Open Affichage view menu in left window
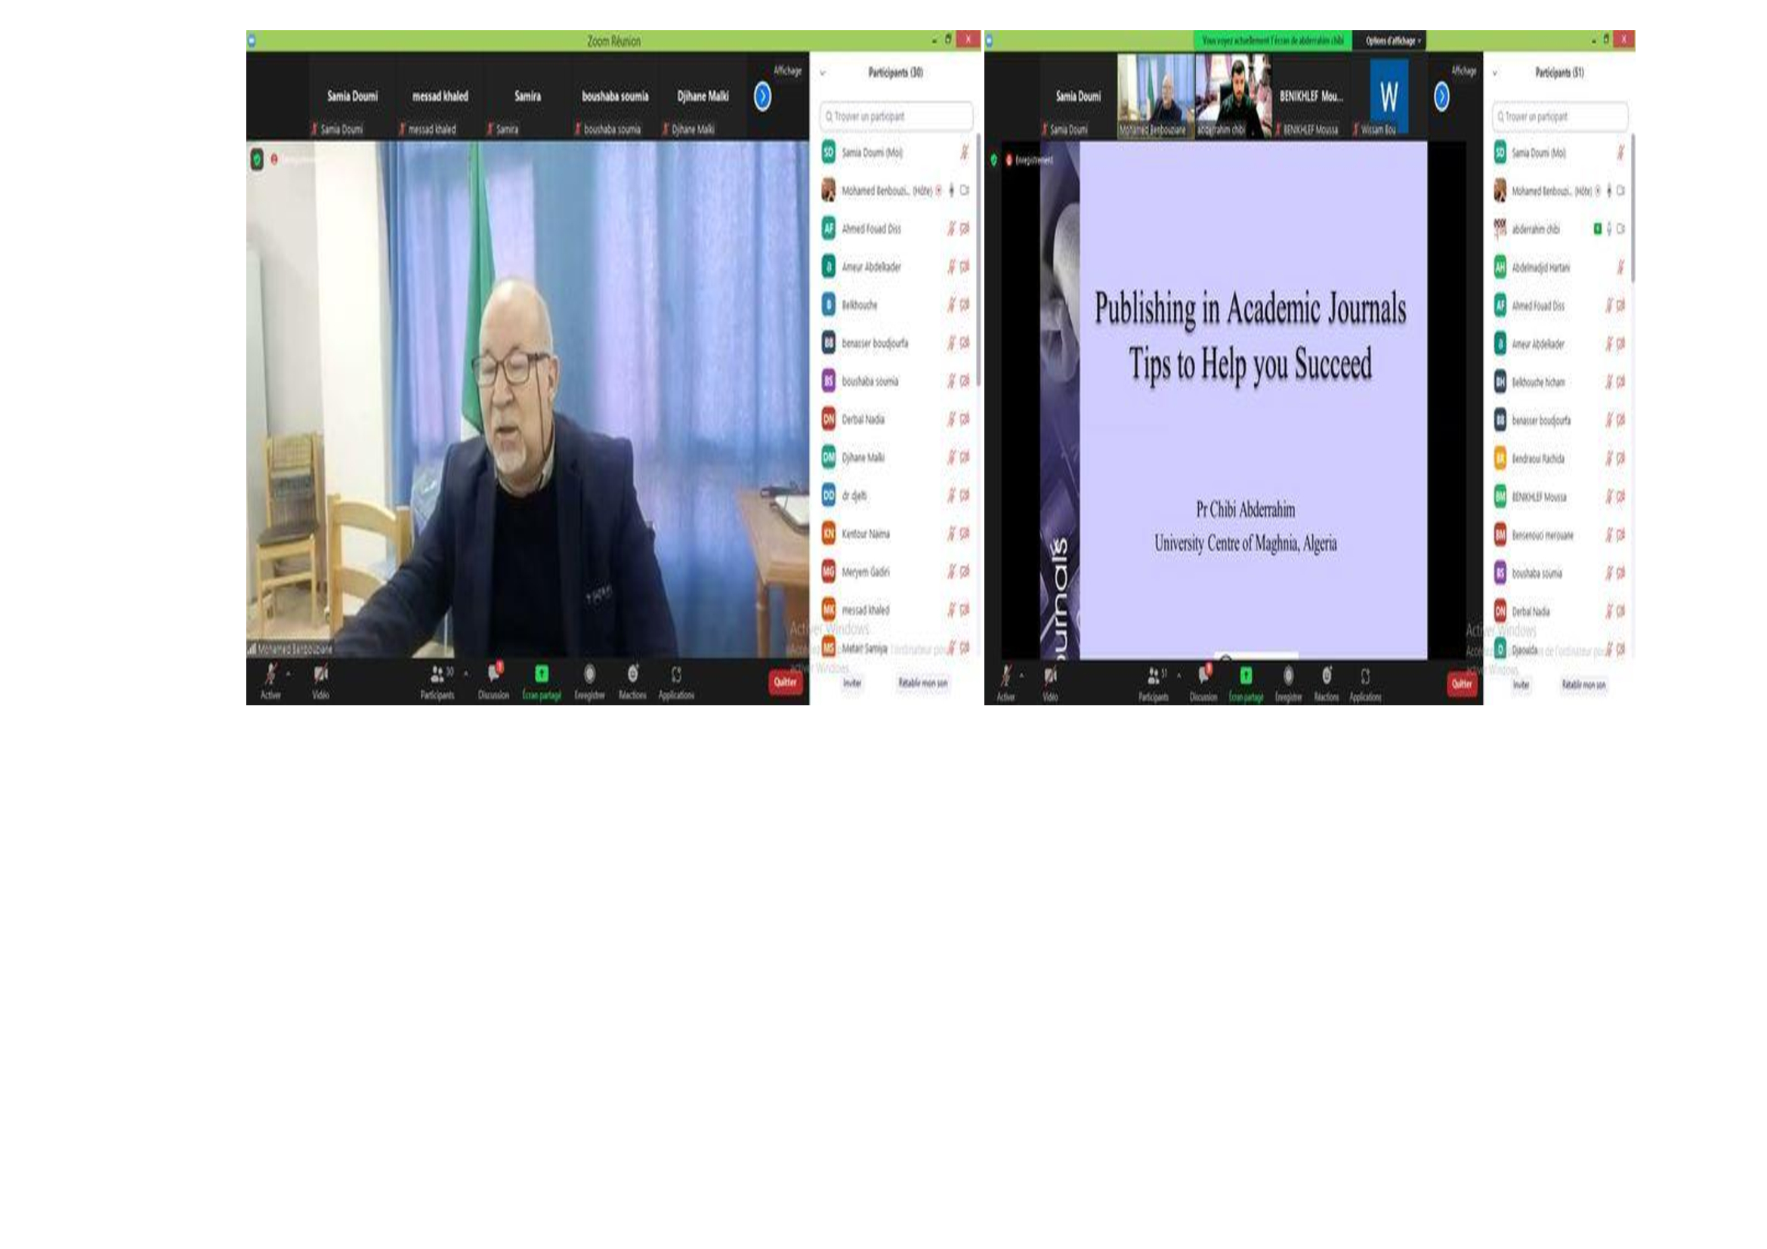This screenshot has height=1249, width=1767. point(787,71)
